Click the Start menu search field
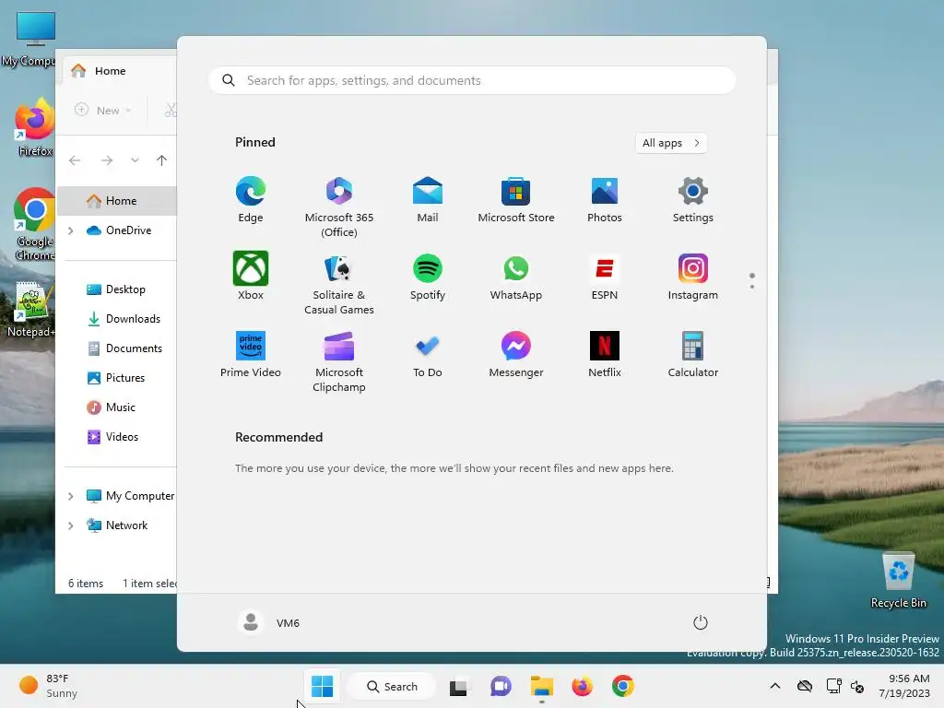 pos(472,81)
